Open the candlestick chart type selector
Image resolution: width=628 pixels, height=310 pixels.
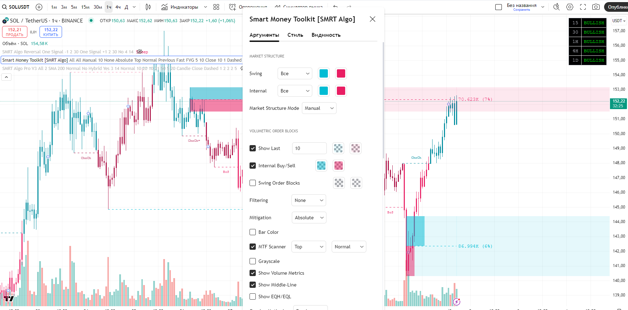click(148, 7)
